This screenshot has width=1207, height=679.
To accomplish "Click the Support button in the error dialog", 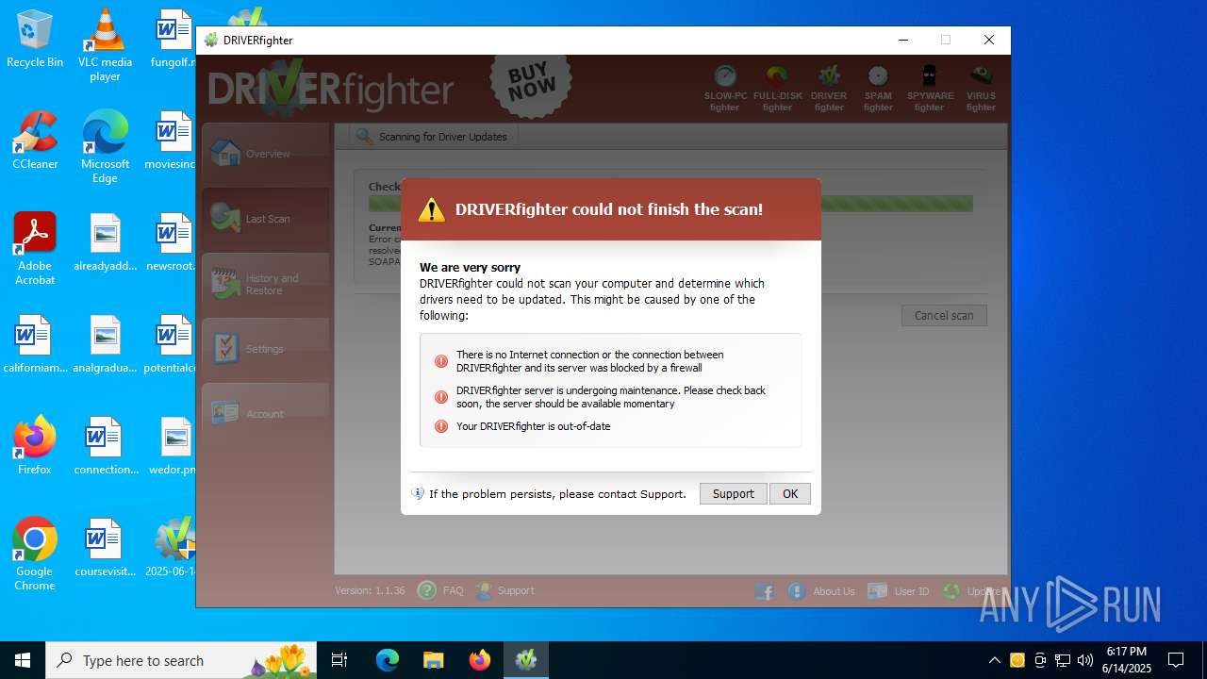I will click(x=733, y=493).
